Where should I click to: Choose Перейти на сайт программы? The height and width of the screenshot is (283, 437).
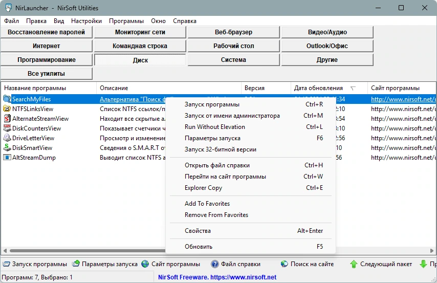pos(251,177)
